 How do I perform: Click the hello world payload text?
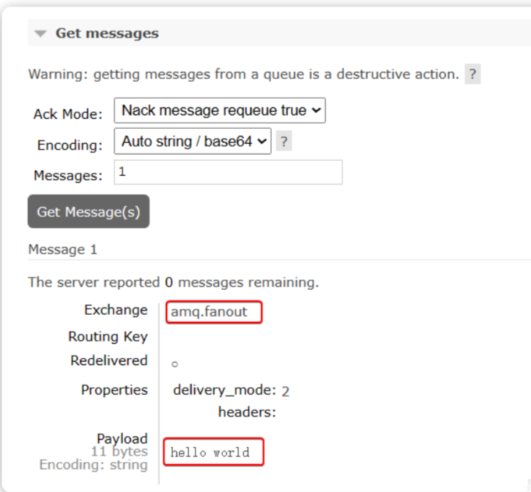[210, 452]
